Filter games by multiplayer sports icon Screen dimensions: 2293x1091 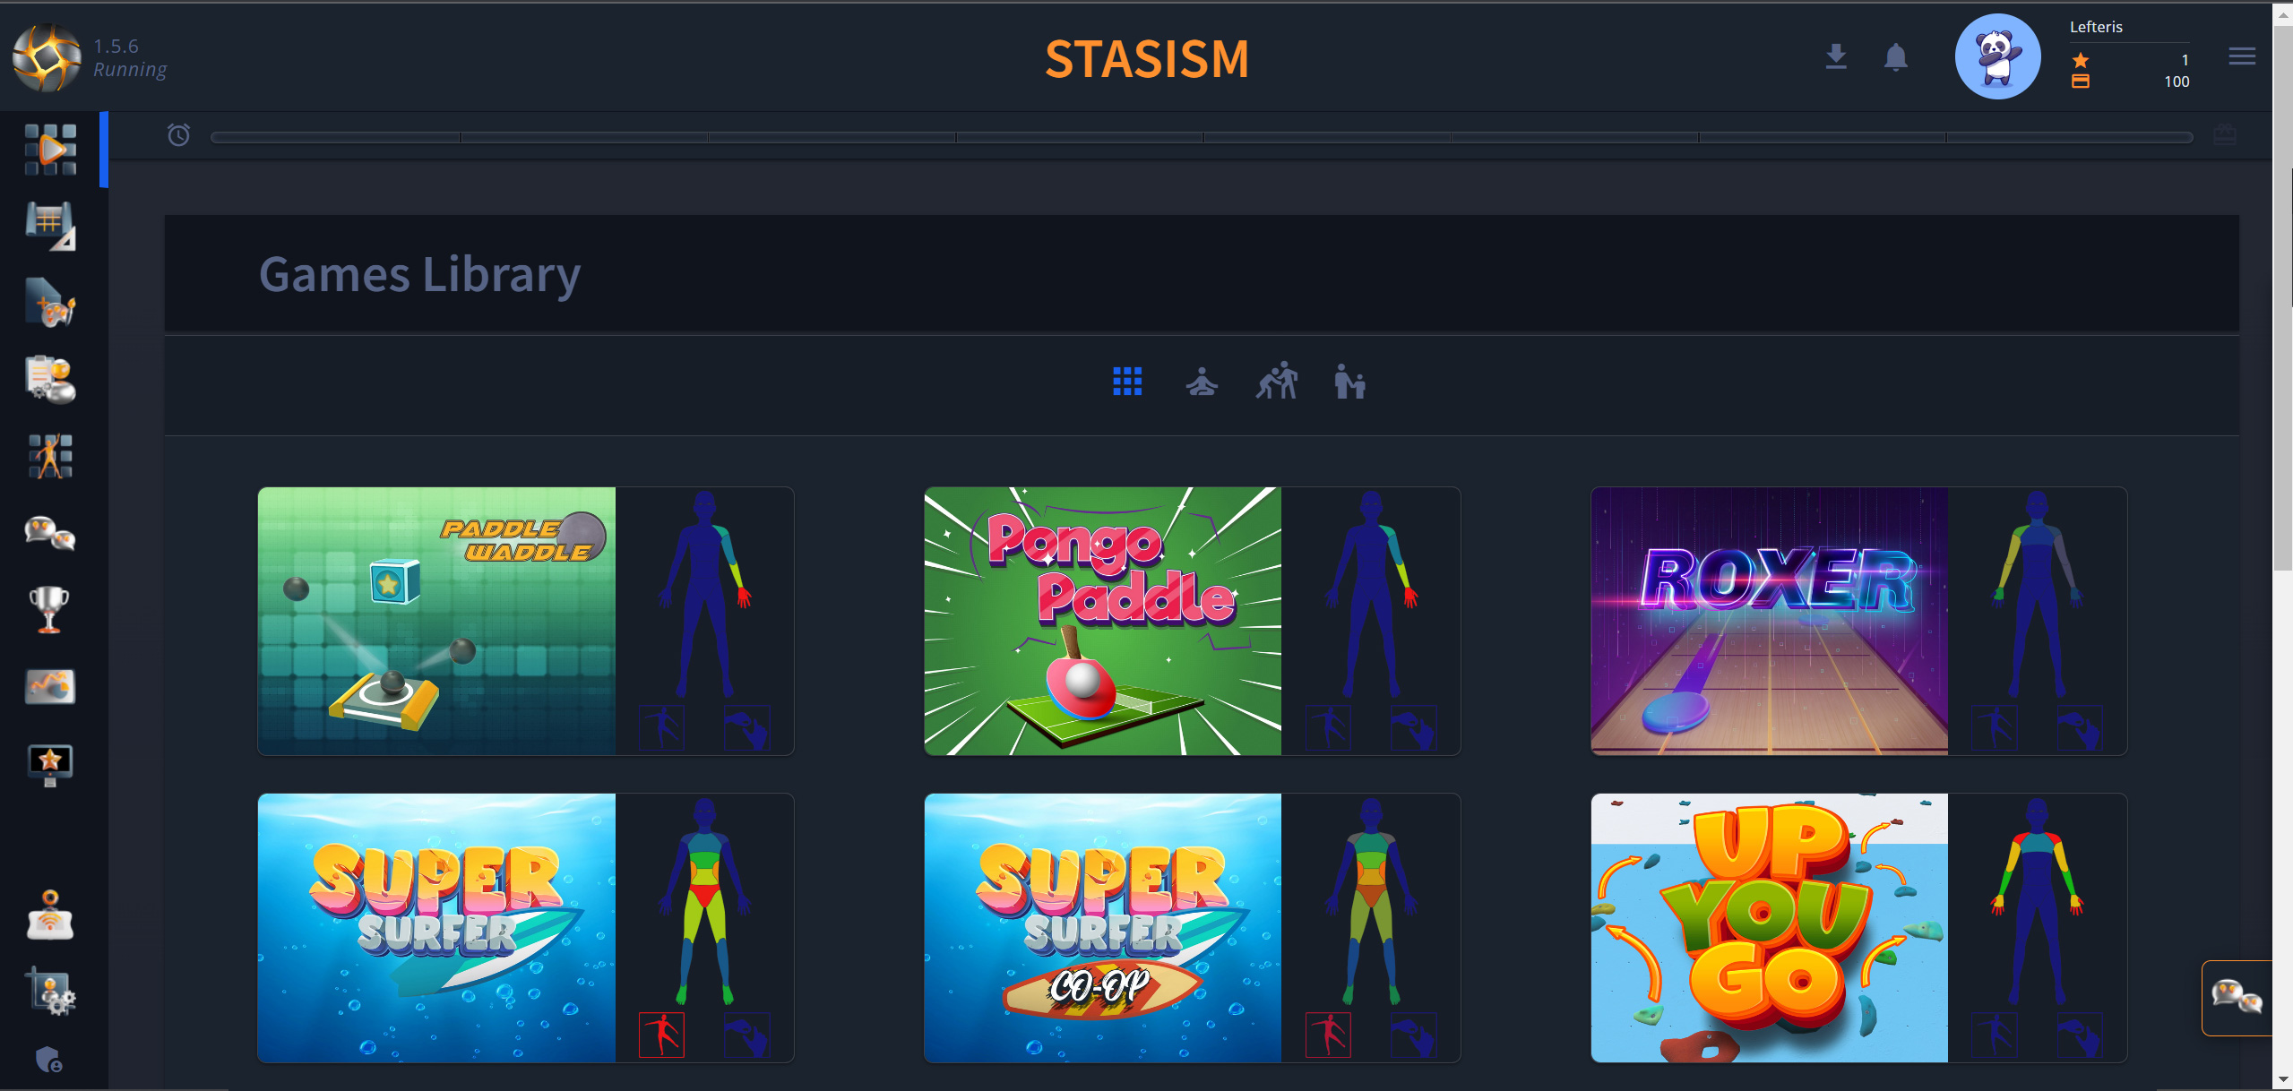coord(1277,381)
